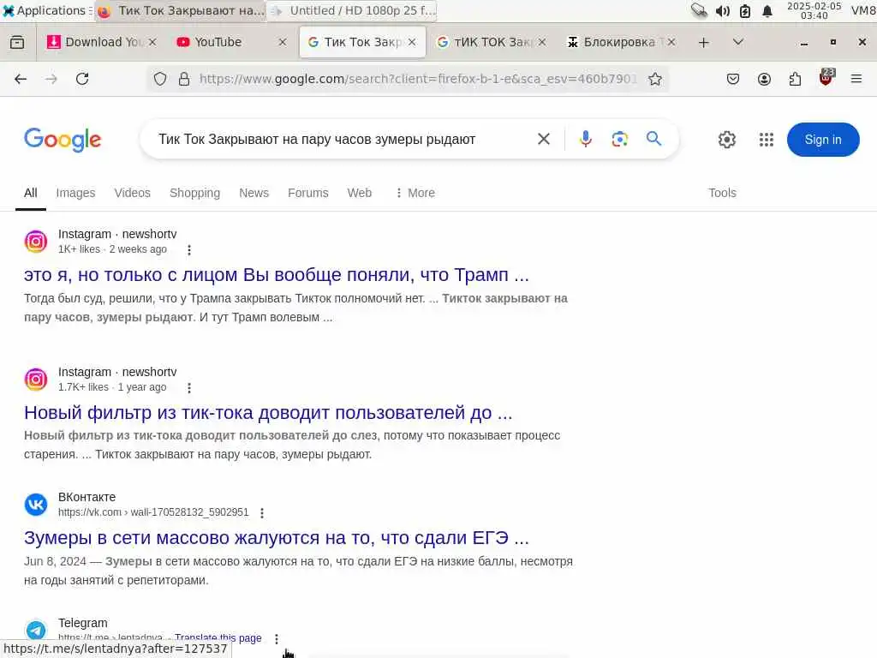This screenshot has width=877, height=658.
Task: Go back to the previous page
Action: pyautogui.click(x=21, y=79)
